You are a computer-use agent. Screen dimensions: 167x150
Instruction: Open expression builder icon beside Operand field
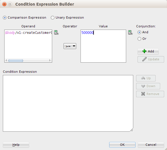click(56, 32)
